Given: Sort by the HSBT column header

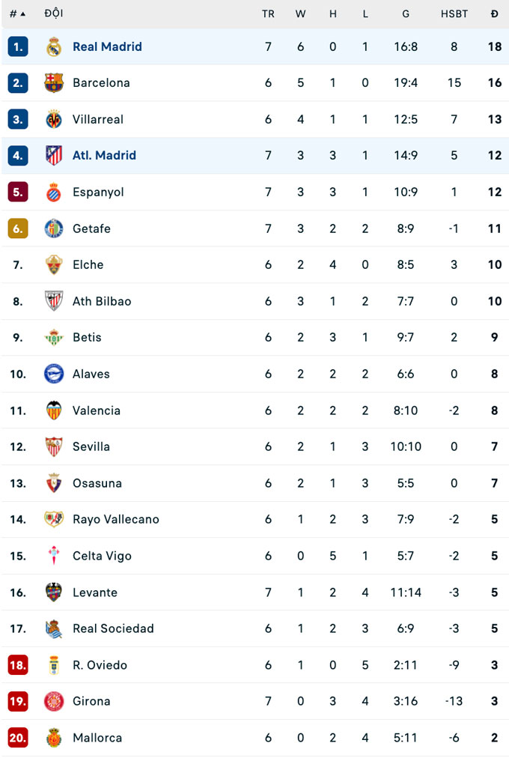Looking at the screenshot, I should [454, 13].
